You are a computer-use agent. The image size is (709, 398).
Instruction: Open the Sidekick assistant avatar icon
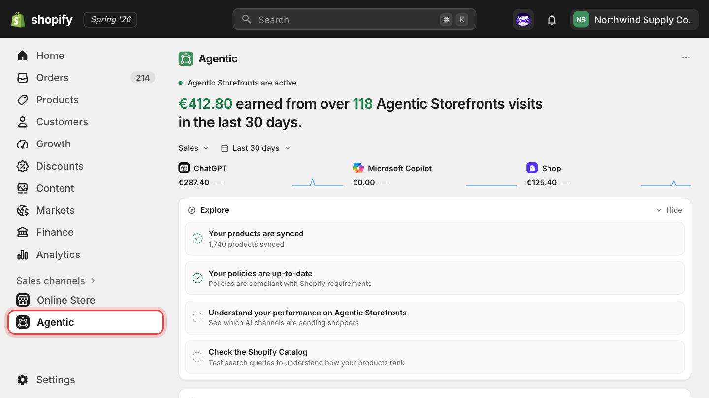coord(523,20)
